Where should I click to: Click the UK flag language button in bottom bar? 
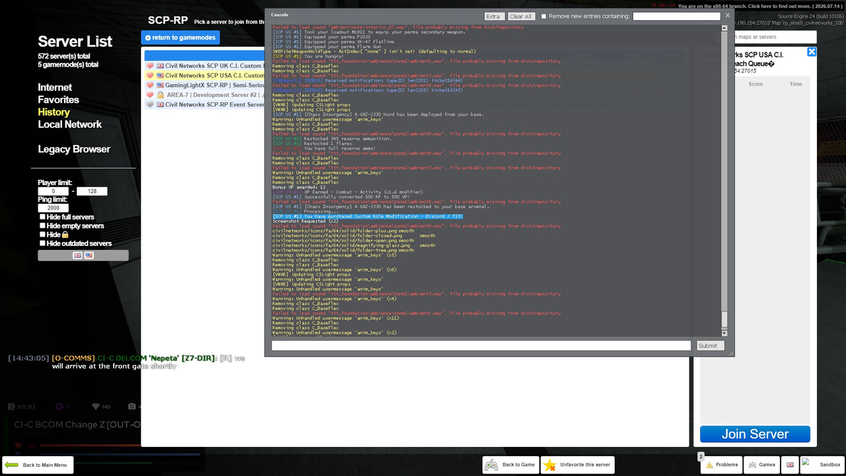tap(790, 465)
